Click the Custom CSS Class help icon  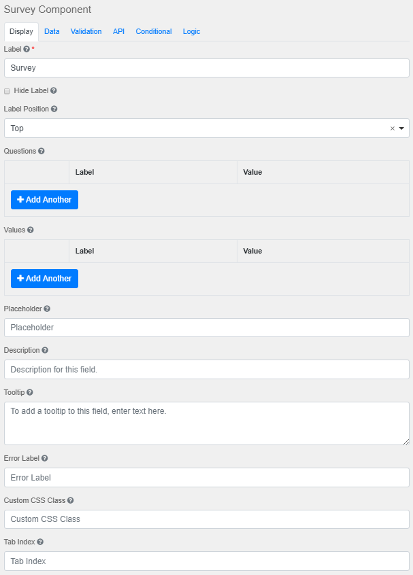tap(71, 500)
